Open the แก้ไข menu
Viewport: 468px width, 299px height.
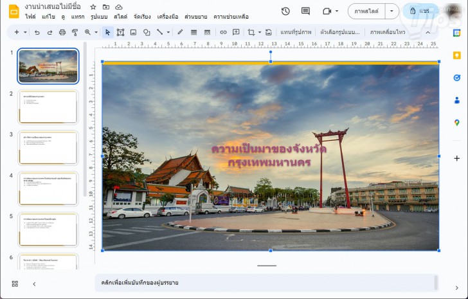[48, 17]
